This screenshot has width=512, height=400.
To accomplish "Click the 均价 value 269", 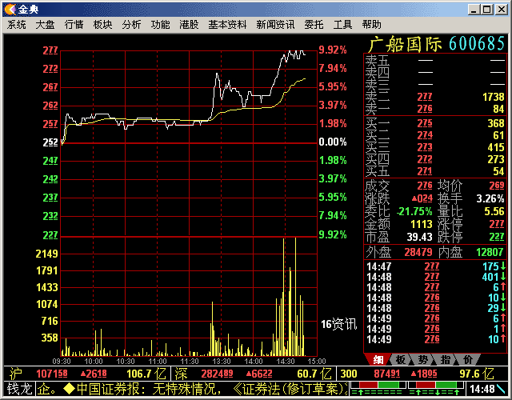I will [497, 186].
